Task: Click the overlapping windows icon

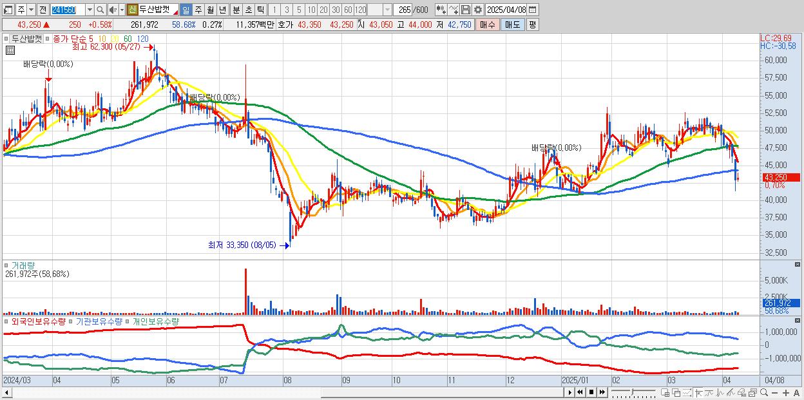Action: pos(676,393)
